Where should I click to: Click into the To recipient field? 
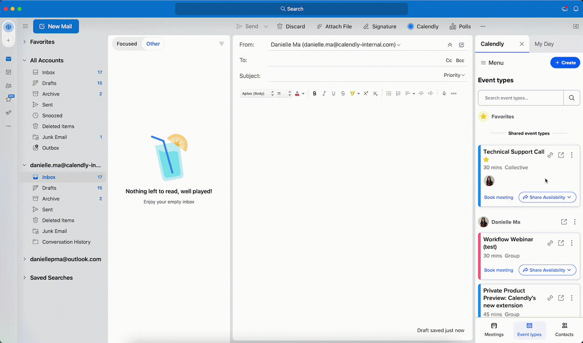click(355, 61)
